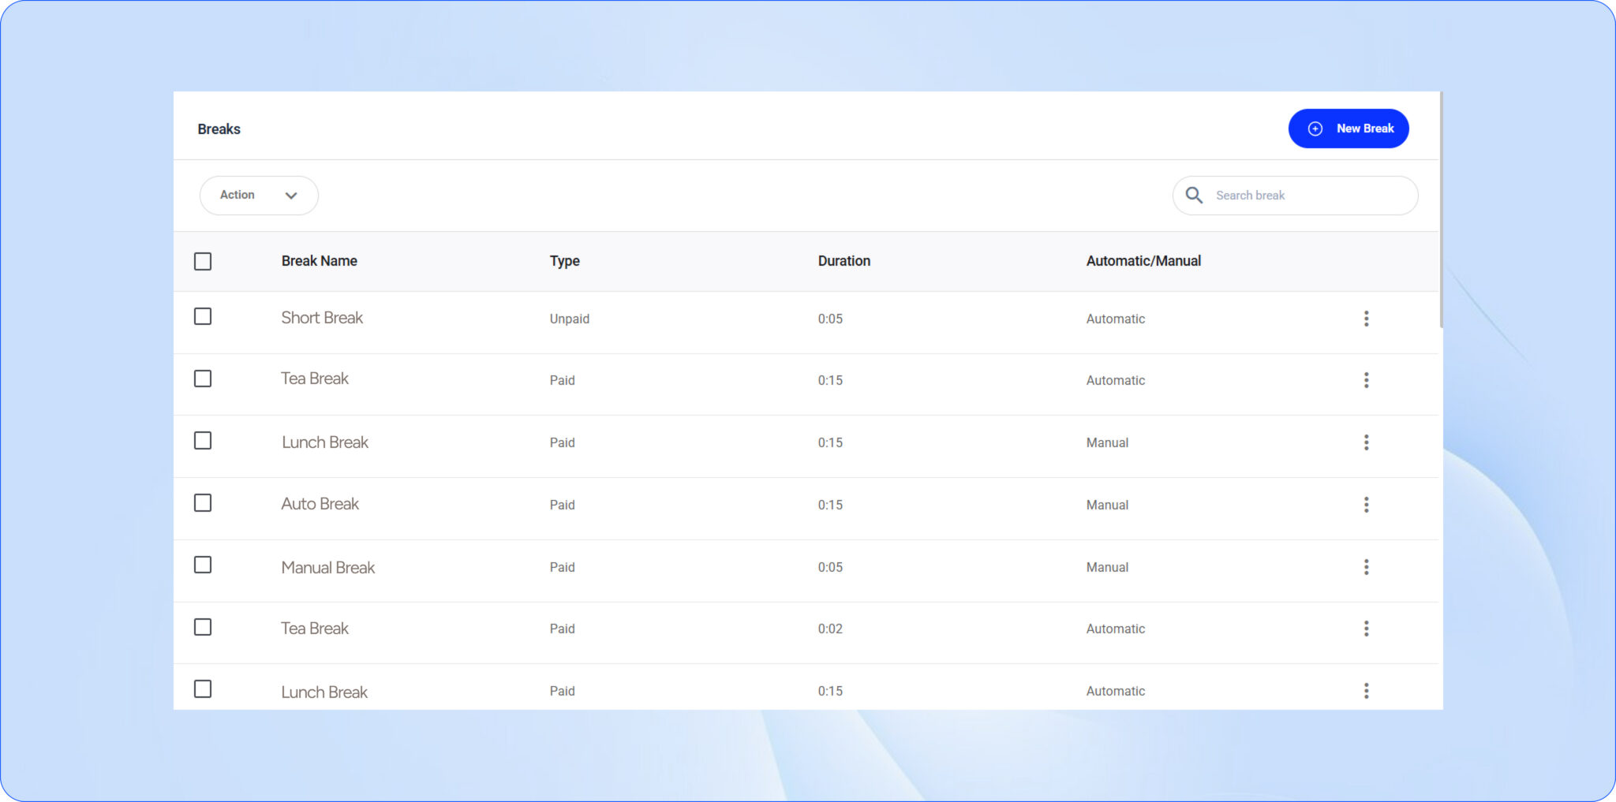Image resolution: width=1616 pixels, height=802 pixels.
Task: Select the Manual Break name
Action: click(x=327, y=568)
